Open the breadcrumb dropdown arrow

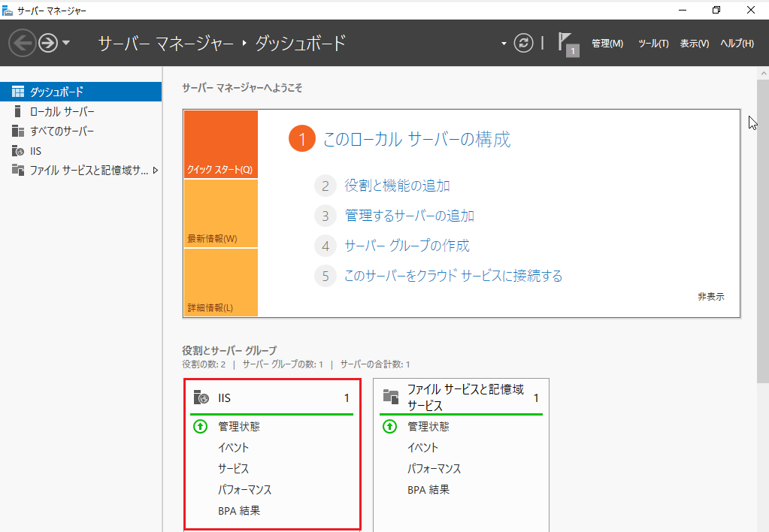coord(502,43)
